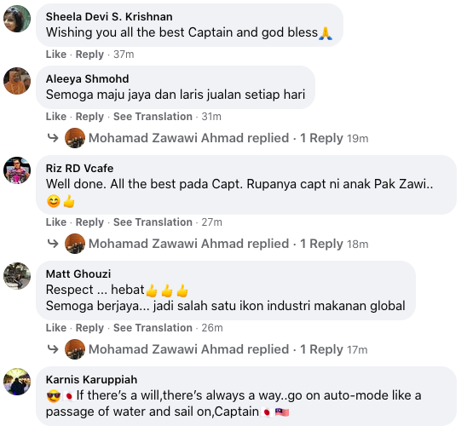Viewport: 467px width, 426px height.
Task: See Translation of Matt Ghouzi's comment
Action: [153, 328]
